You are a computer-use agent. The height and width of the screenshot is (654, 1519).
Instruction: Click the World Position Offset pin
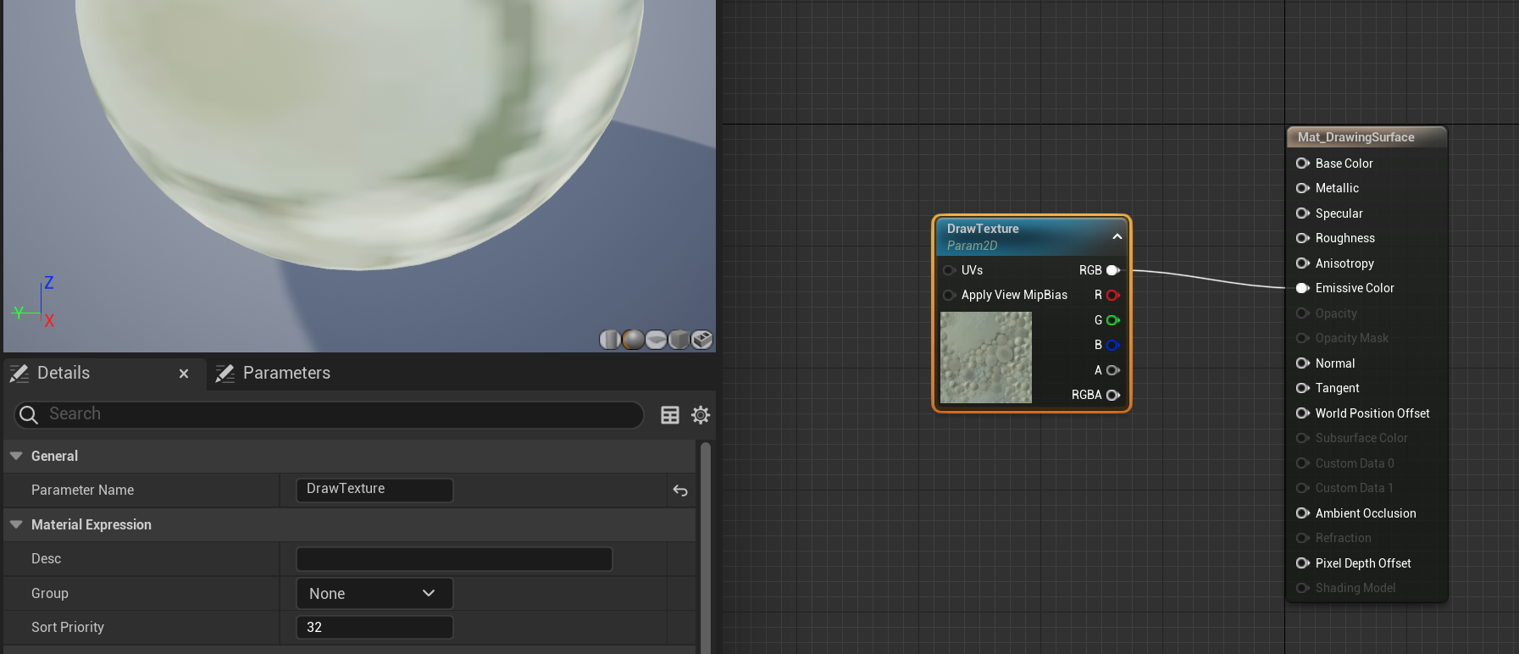click(x=1303, y=413)
